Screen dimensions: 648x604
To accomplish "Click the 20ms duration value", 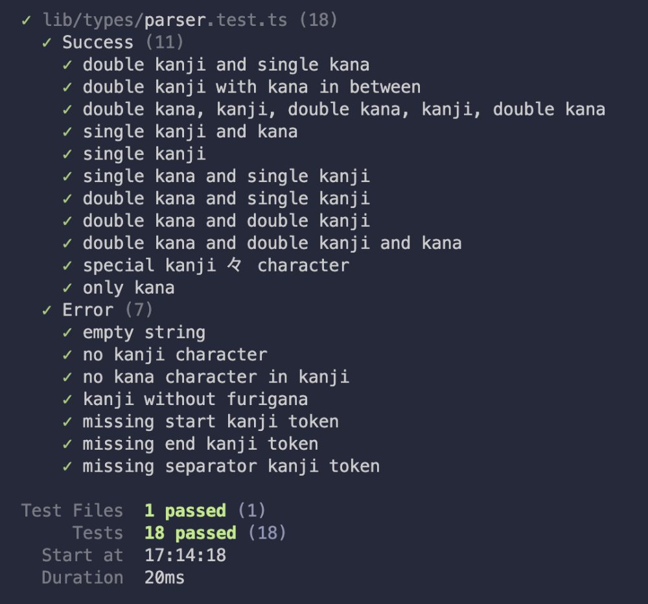I will [x=164, y=577].
